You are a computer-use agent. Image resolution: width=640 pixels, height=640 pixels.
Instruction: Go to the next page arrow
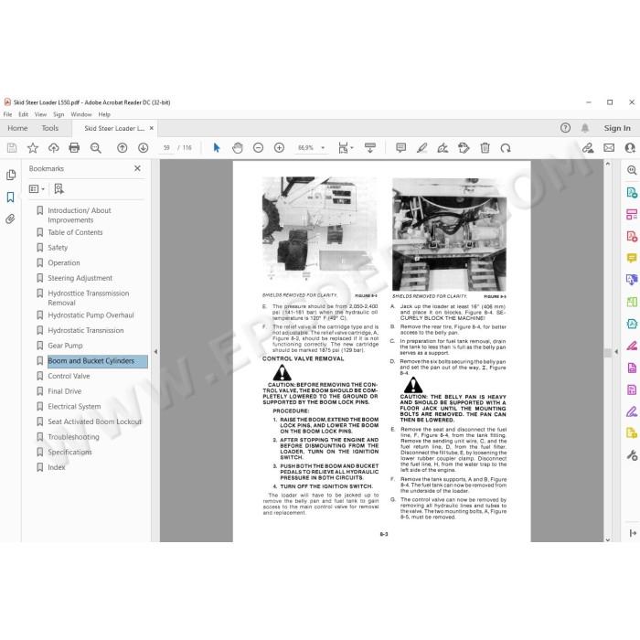(143, 148)
